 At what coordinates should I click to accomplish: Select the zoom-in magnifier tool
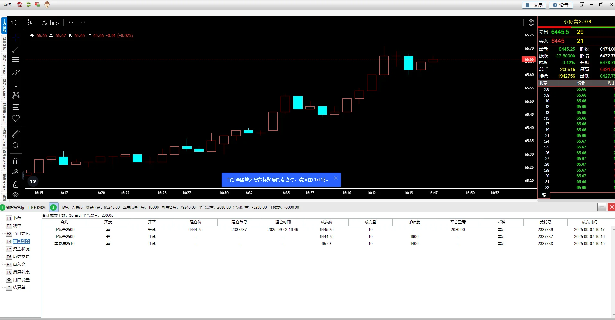tap(16, 146)
